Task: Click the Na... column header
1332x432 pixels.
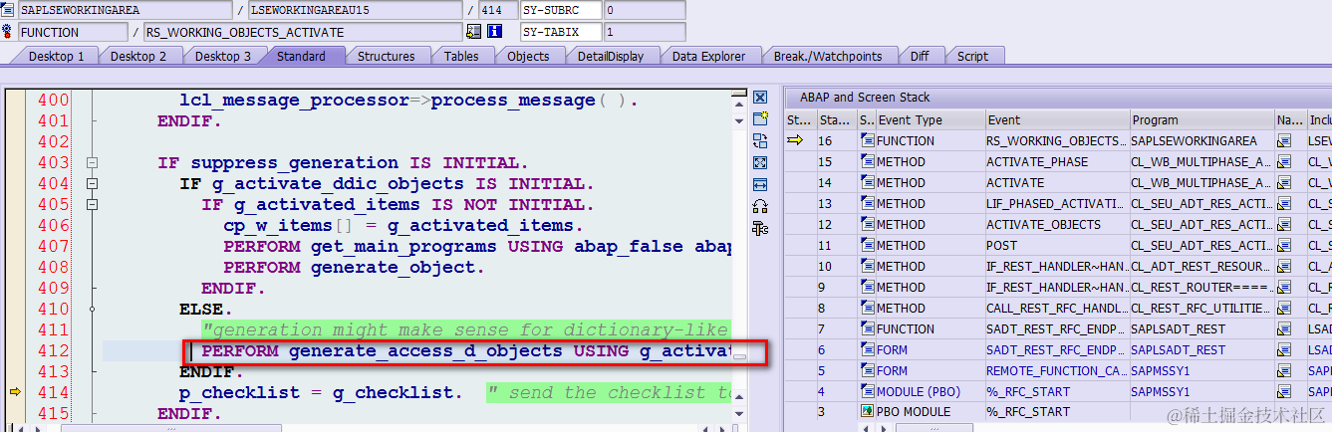Action: pos(1290,119)
